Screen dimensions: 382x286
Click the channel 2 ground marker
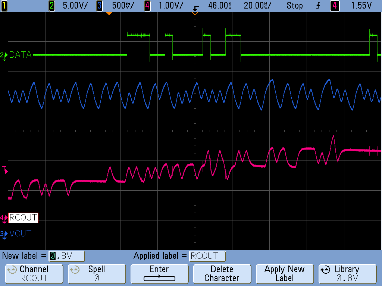(x=4, y=56)
